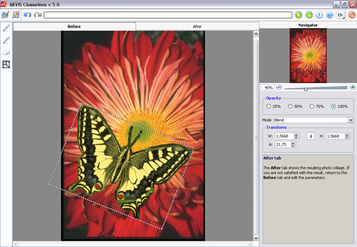Image resolution: width=357 pixels, height=247 pixels.
Task: Open program info button
Action: tap(319, 15)
